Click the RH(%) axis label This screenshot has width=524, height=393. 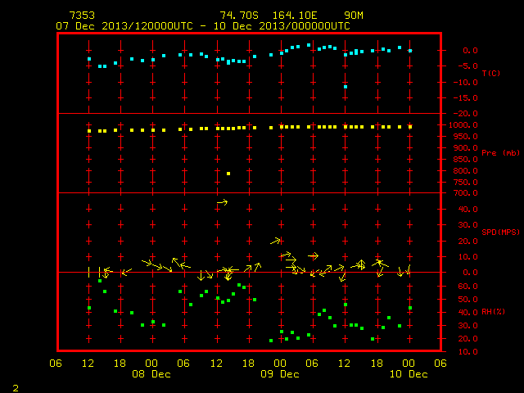493,311
